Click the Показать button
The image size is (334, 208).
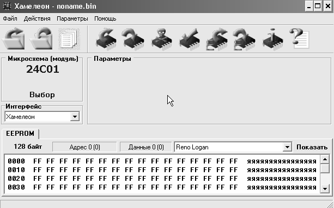click(x=312, y=147)
